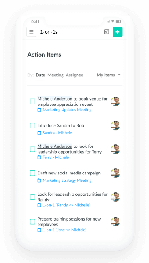Expand the My items filter dropdown
The height and width of the screenshot is (263, 149).
(x=109, y=75)
